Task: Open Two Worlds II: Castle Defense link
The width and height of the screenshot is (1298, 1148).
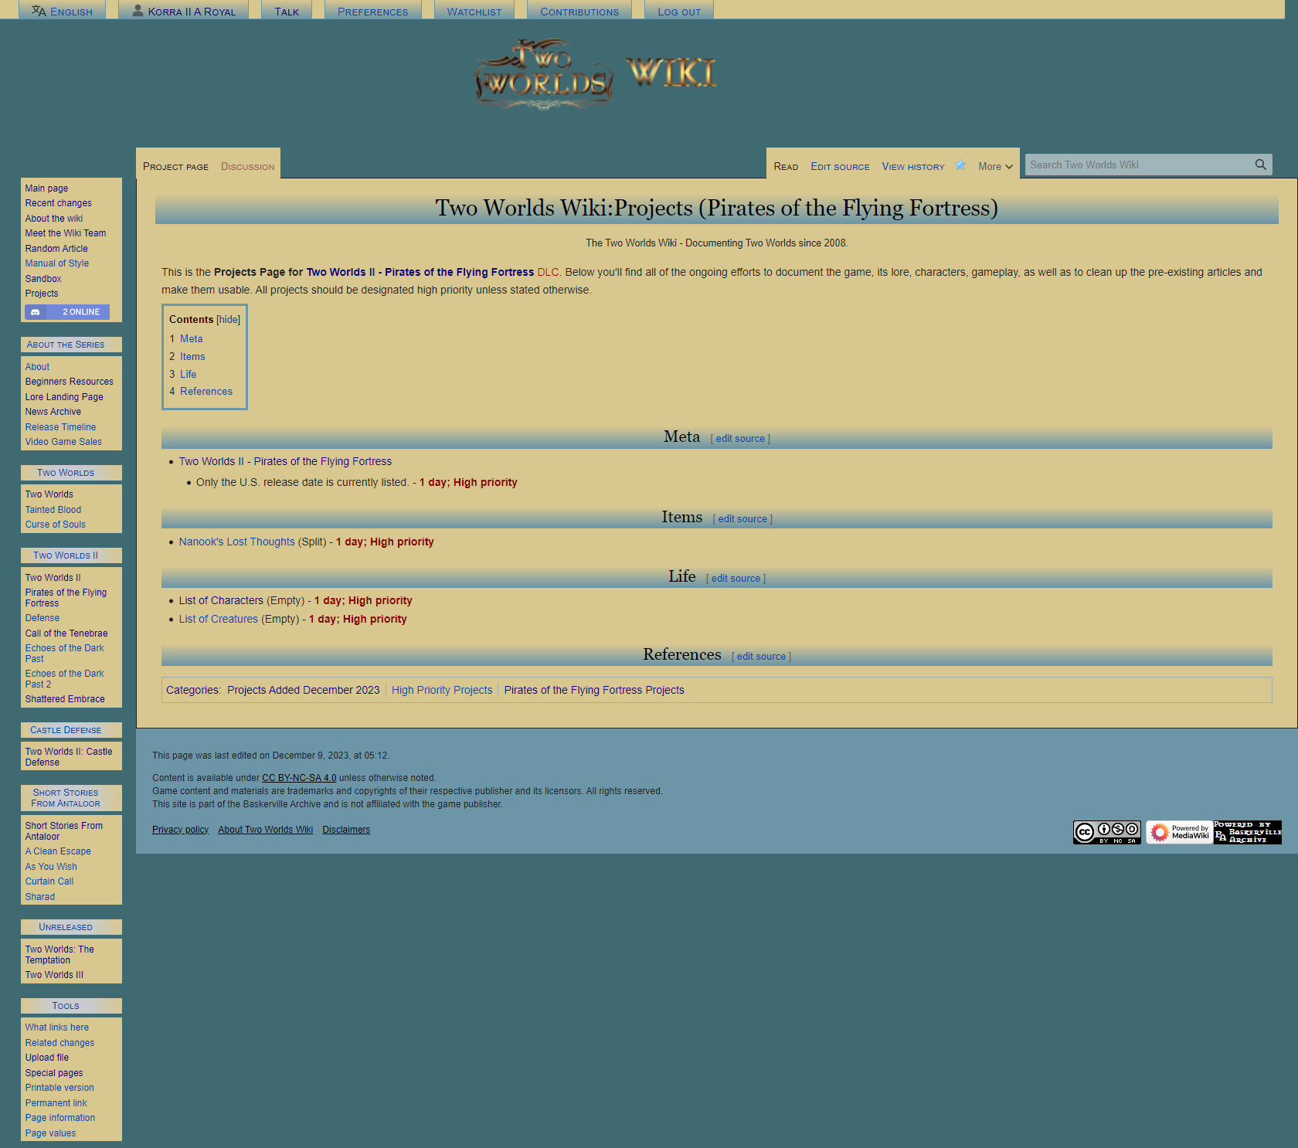Action: 69,757
